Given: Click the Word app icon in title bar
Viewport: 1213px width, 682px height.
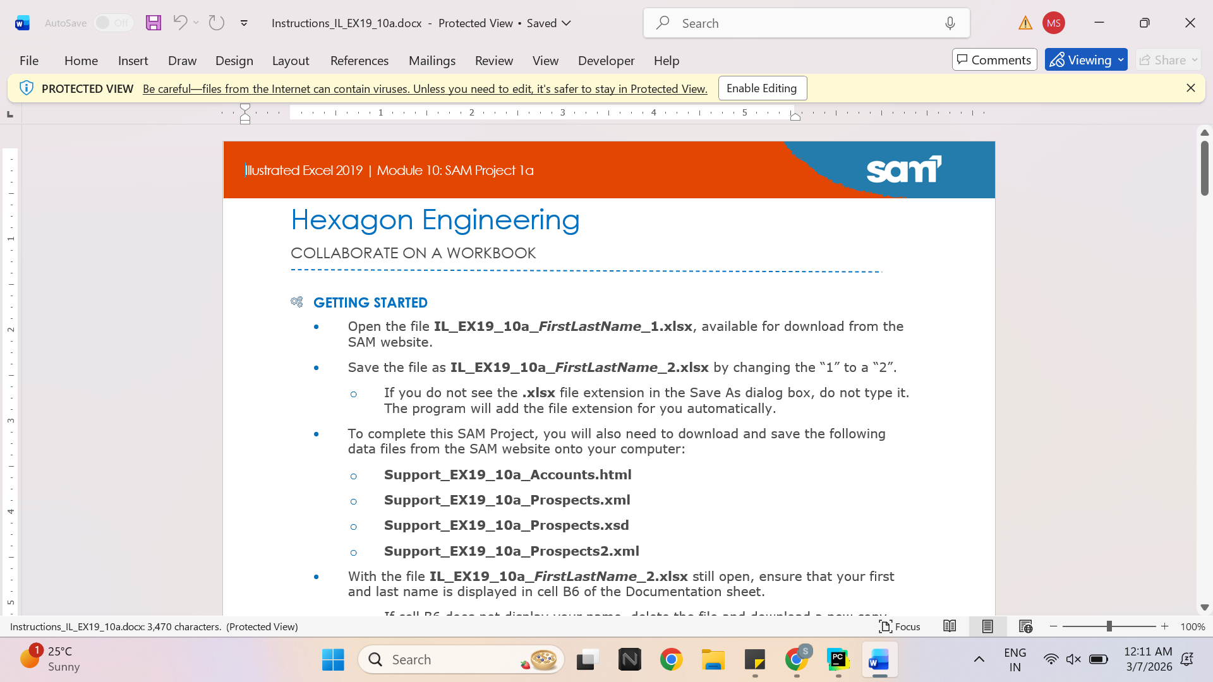Looking at the screenshot, I should tap(22, 23).
